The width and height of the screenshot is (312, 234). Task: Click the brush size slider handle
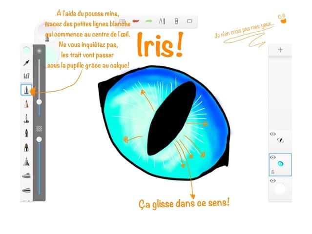point(39,101)
